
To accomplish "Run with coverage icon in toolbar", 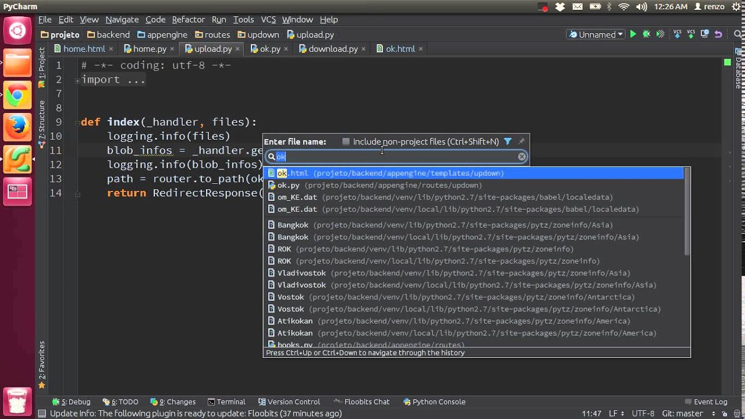I will tap(661, 34).
